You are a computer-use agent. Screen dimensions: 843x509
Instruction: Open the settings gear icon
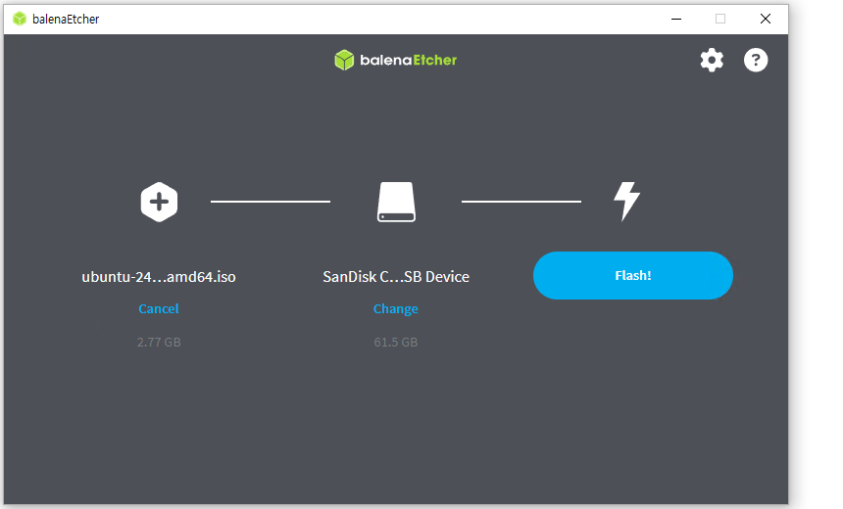coord(712,60)
